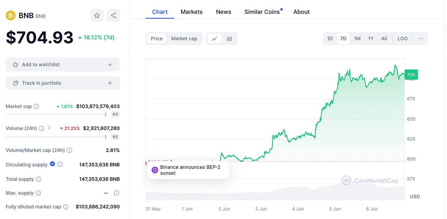Click the 21.25% volume change
The width and height of the screenshot is (447, 219).
pos(70,128)
